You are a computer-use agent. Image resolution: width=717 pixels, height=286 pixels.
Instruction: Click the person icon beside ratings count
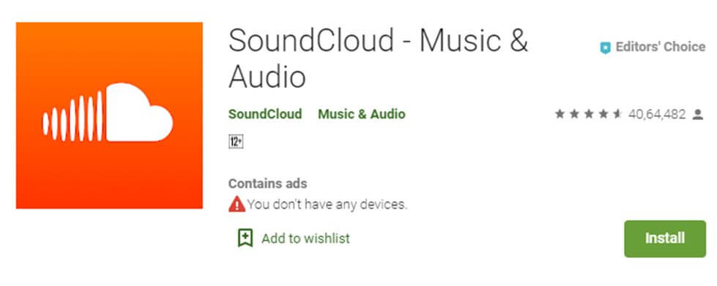[x=698, y=114]
